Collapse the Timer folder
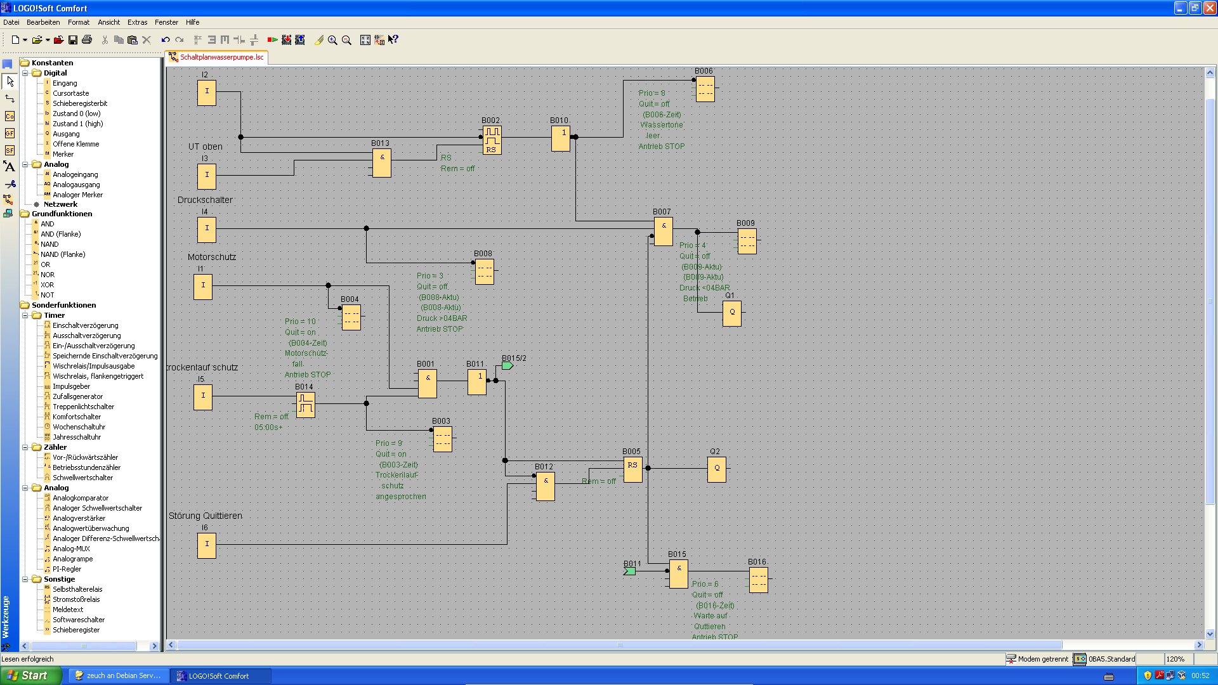This screenshot has height=685, width=1218. pos(25,315)
